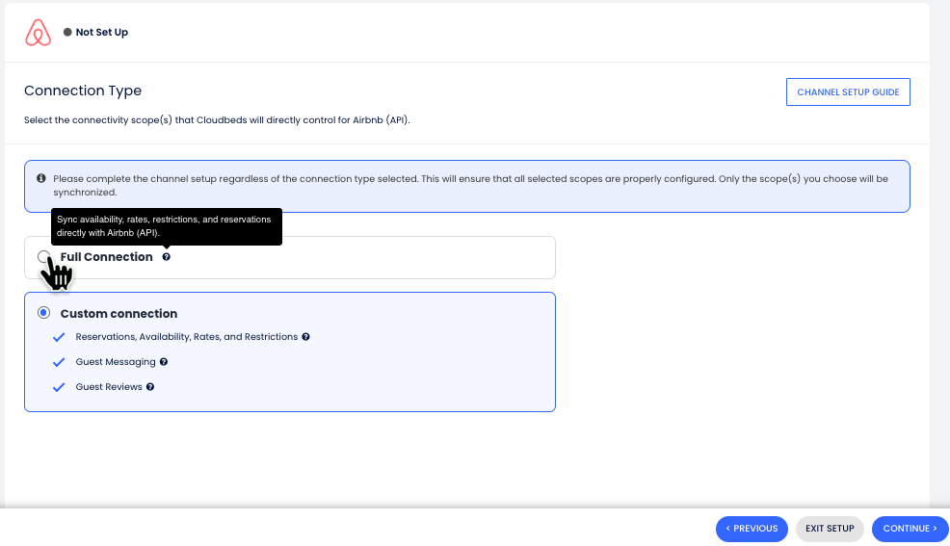
Task: Click the Guest Messaging scope label
Action: coord(116,362)
